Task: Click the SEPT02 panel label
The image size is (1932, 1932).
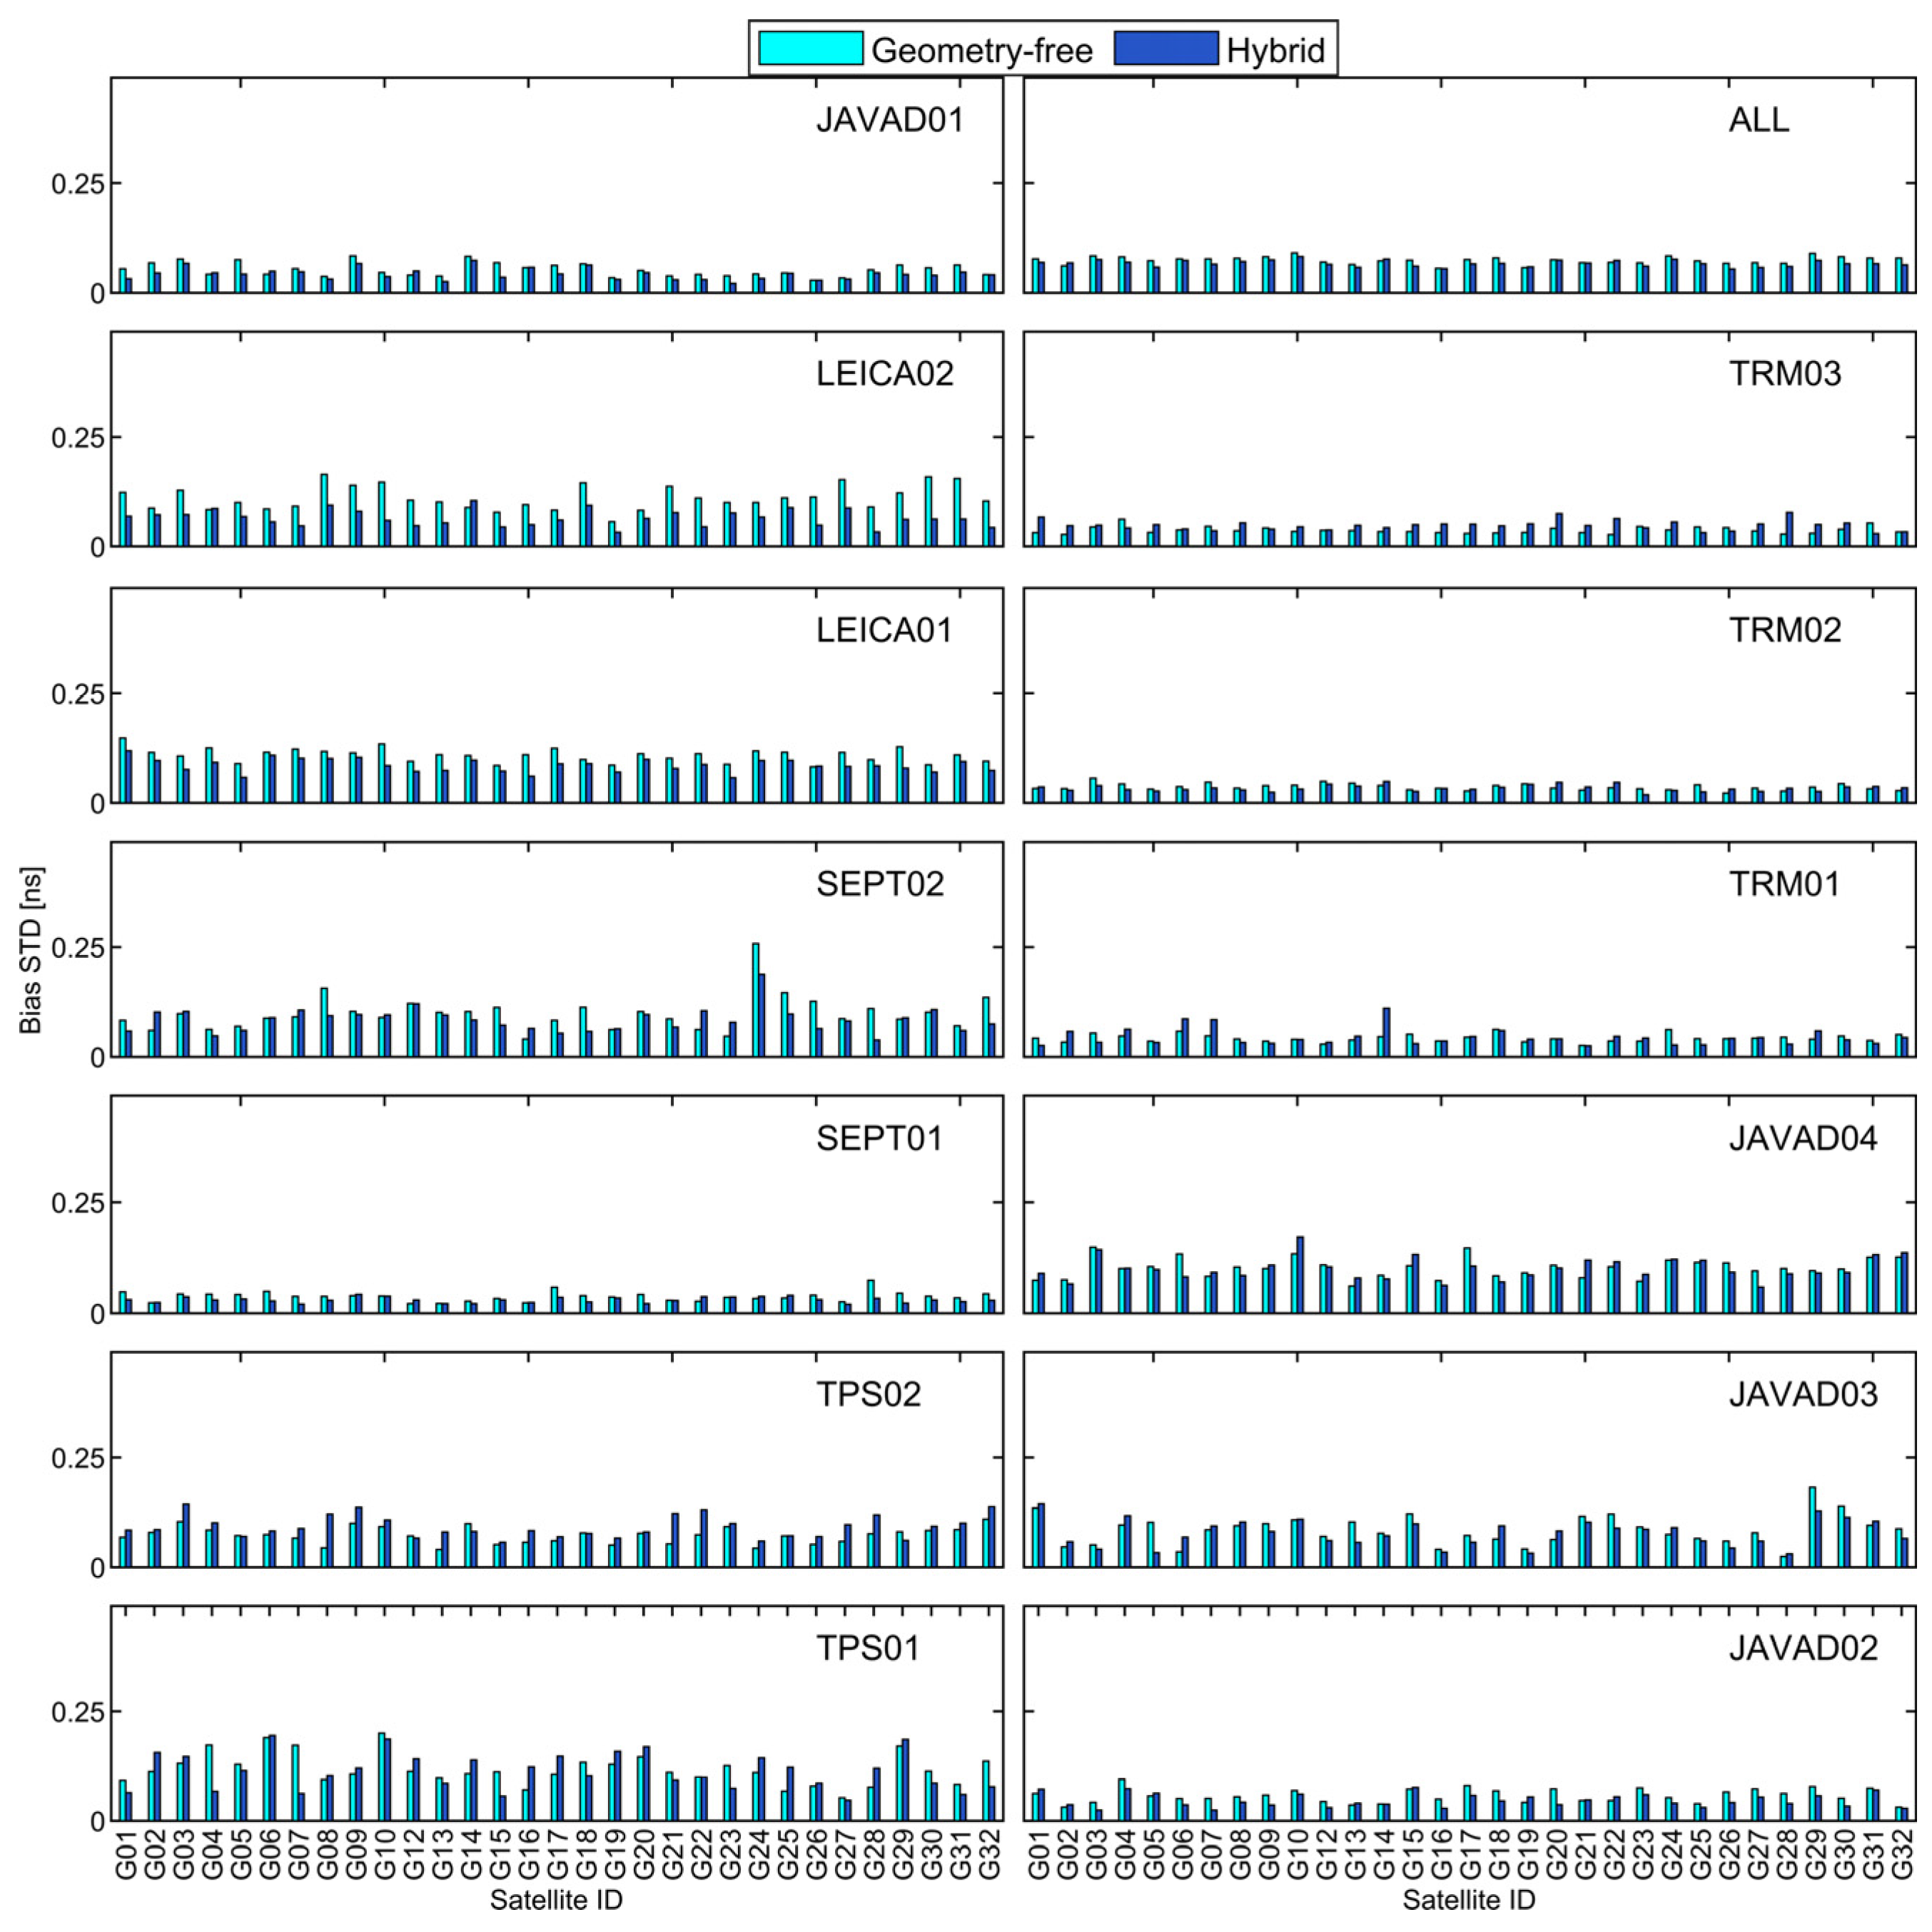Action: click(x=880, y=884)
